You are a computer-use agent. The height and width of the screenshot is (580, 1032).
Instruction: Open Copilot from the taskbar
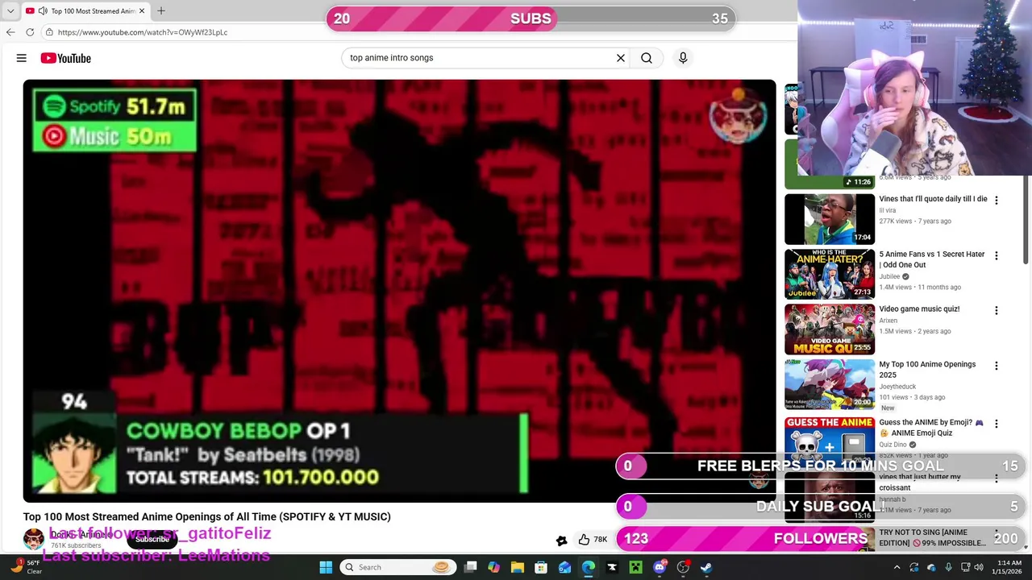point(493,567)
